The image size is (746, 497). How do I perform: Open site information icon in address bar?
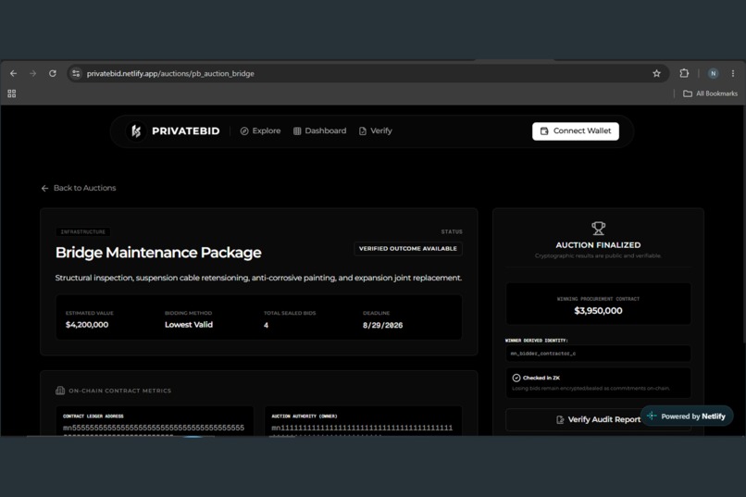click(x=76, y=73)
